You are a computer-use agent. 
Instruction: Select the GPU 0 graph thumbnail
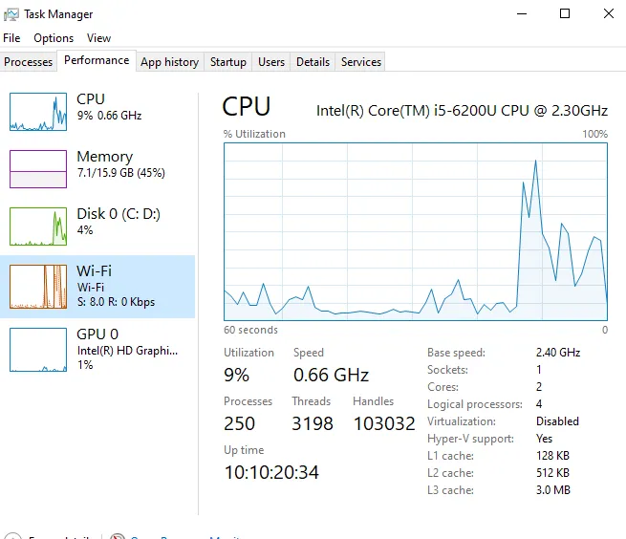(x=38, y=349)
